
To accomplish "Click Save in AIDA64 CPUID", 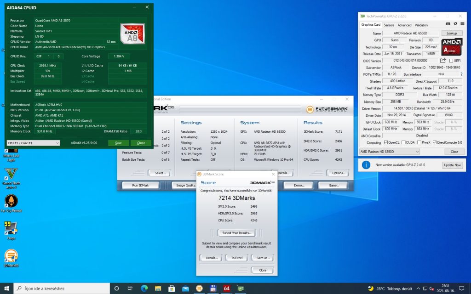I will click(x=118, y=143).
